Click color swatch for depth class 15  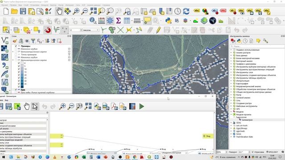[x=22, y=72]
